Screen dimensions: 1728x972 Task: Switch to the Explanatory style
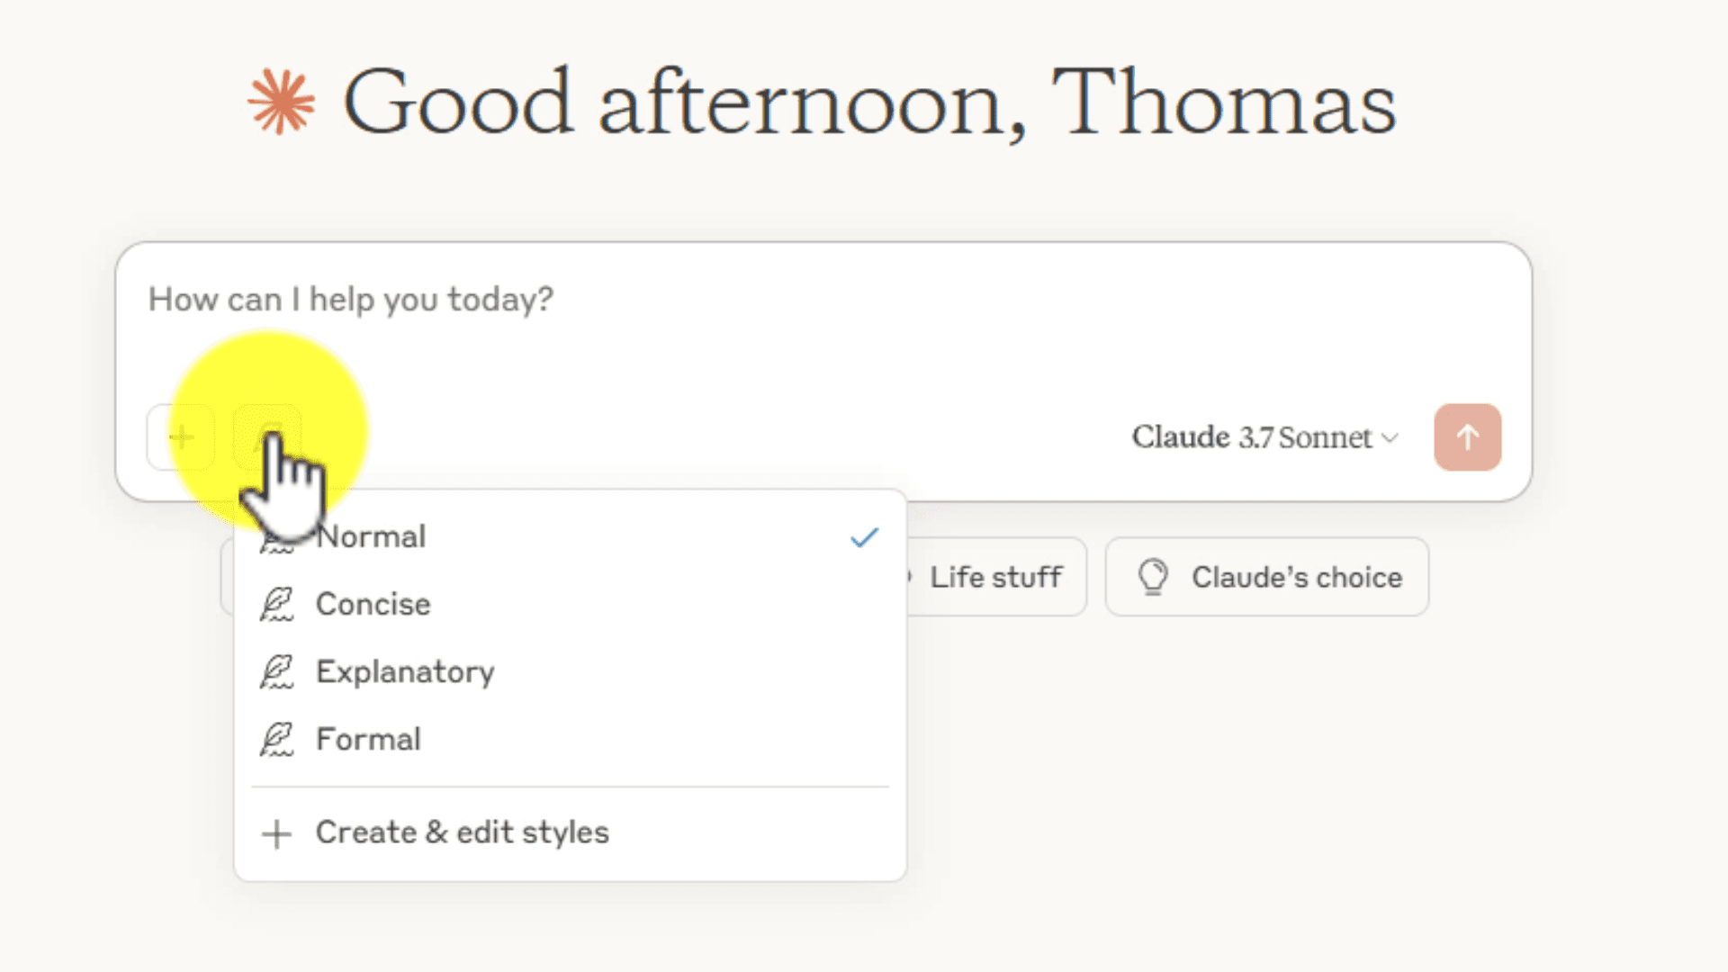pyautogui.click(x=570, y=671)
